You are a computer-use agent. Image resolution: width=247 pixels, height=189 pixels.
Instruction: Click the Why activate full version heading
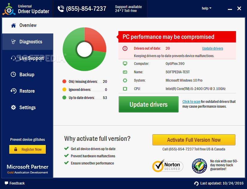pyautogui.click(x=97, y=138)
